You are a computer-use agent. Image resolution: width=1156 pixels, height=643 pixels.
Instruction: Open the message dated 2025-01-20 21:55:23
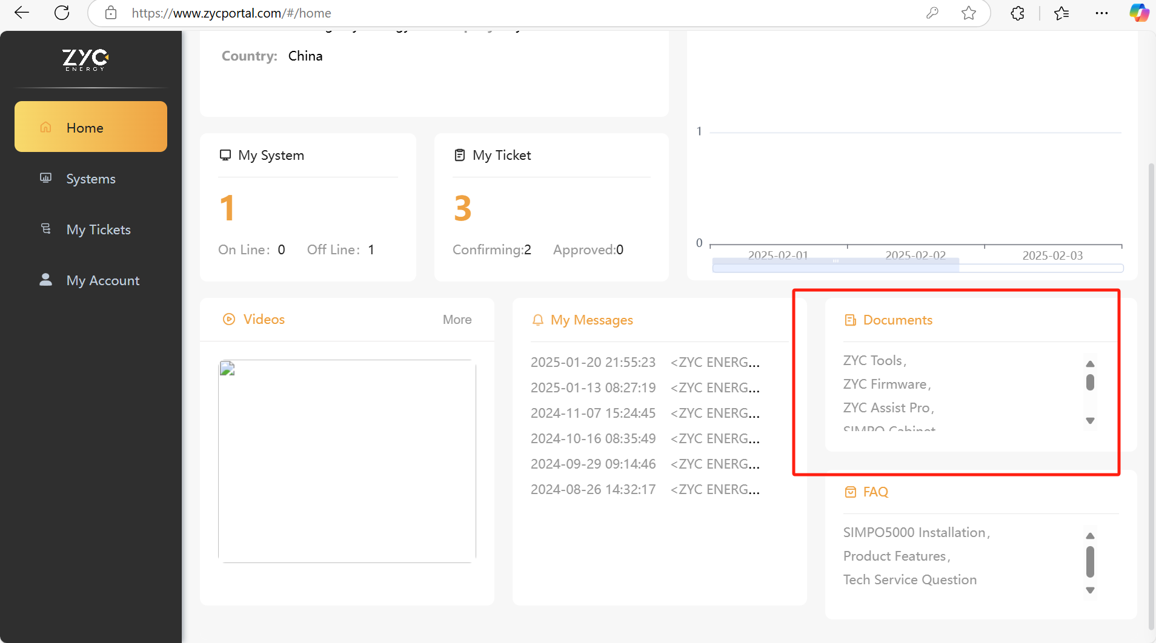[645, 362]
